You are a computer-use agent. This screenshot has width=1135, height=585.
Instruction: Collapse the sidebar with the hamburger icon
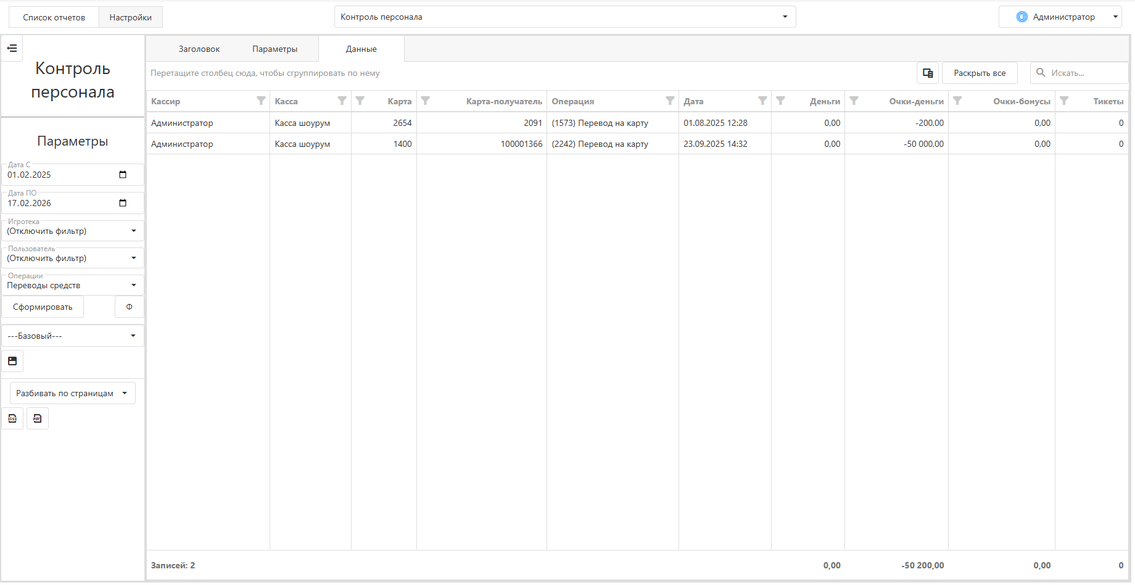[12, 48]
